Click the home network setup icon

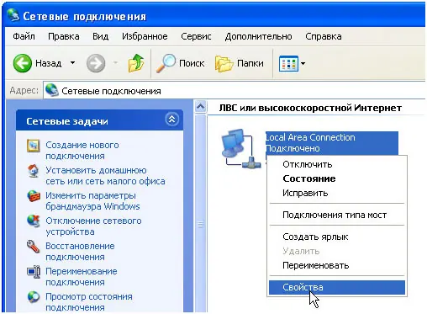click(x=34, y=171)
